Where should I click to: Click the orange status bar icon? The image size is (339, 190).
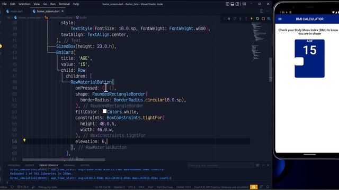pyautogui.click(x=254, y=187)
